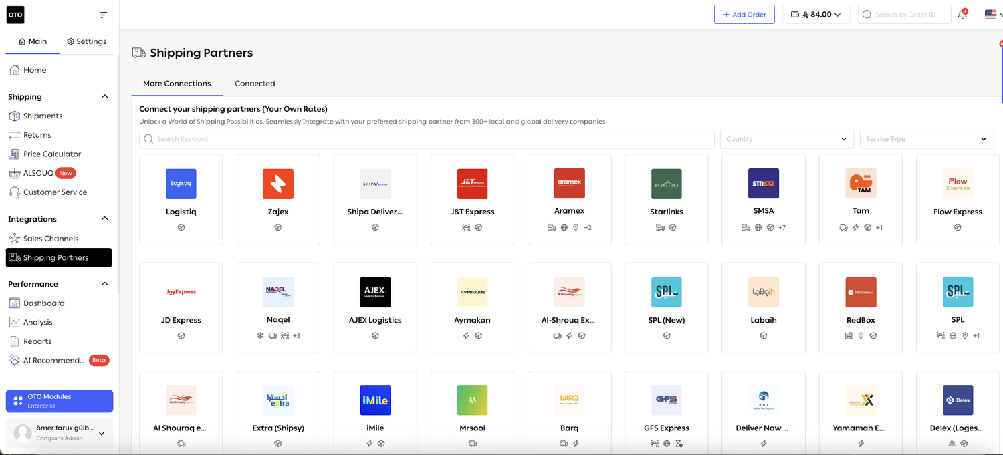Click the Extra (Shipsy) logo

click(278, 400)
